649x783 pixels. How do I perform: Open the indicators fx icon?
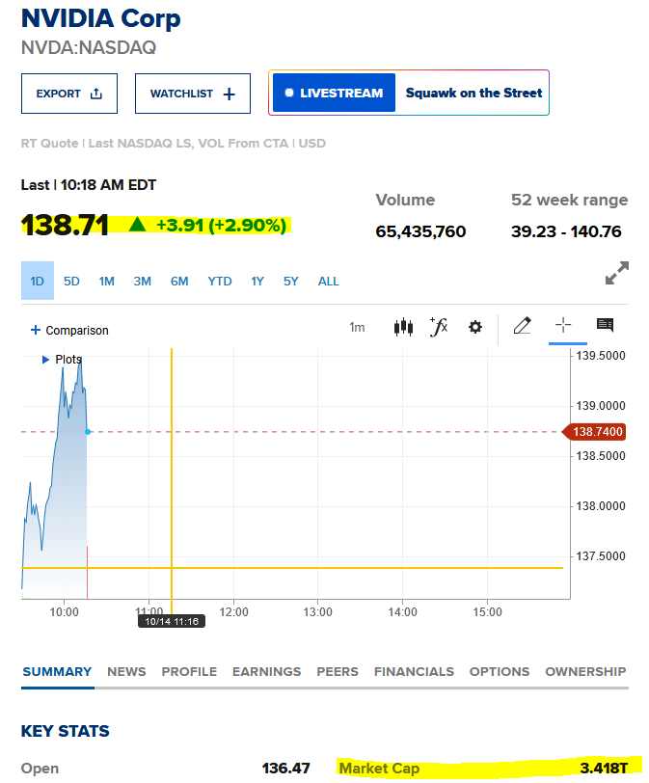click(439, 327)
